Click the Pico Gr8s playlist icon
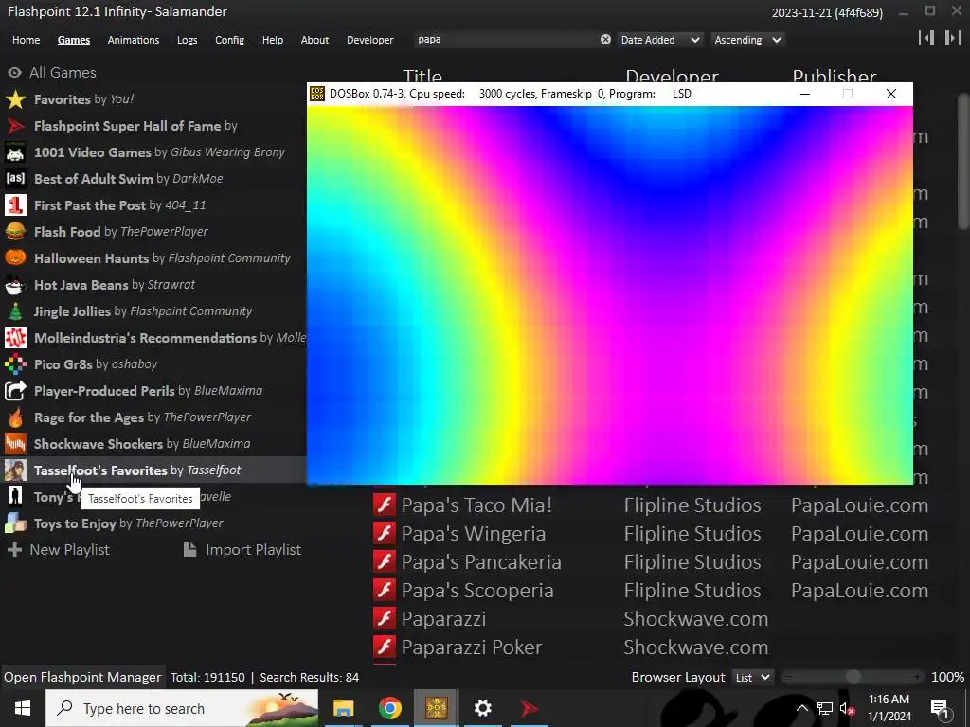Screen dimensions: 970x727 pos(15,364)
